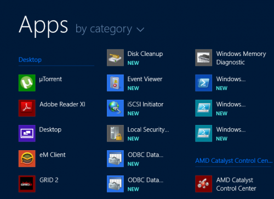Image resolution: width=274 pixels, height=199 pixels.
Task: Launch the eM Client icon
Action: (27, 158)
